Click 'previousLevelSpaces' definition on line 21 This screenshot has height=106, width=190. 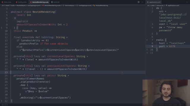click(x=61, y=66)
